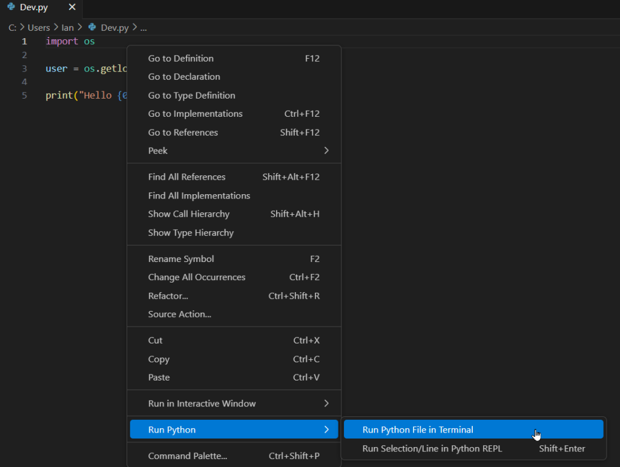Expand Run in Interactive Window submenu
The image size is (620, 467).
[326, 403]
